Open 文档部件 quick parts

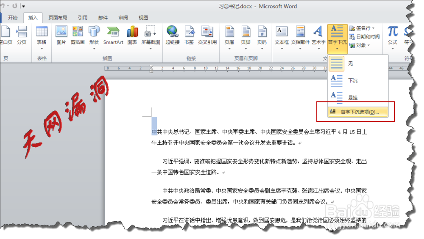[300, 38]
